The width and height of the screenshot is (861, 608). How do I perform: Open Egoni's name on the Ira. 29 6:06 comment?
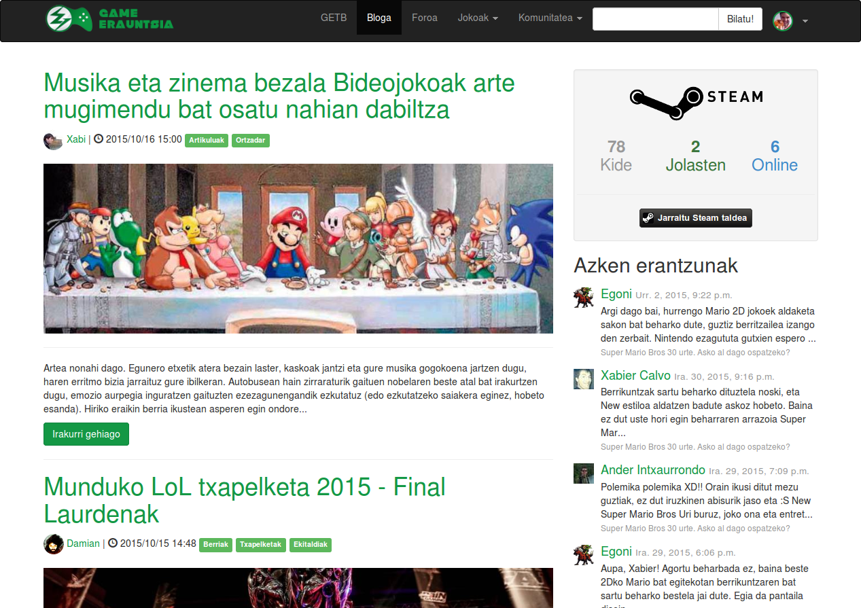coord(616,552)
